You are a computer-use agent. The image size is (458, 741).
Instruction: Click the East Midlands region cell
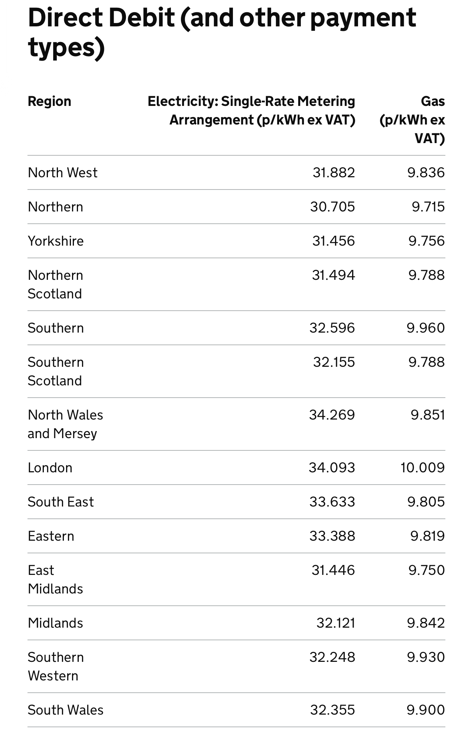(55, 580)
